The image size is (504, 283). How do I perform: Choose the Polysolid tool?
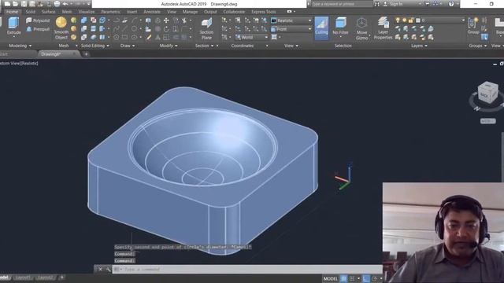[x=38, y=20]
